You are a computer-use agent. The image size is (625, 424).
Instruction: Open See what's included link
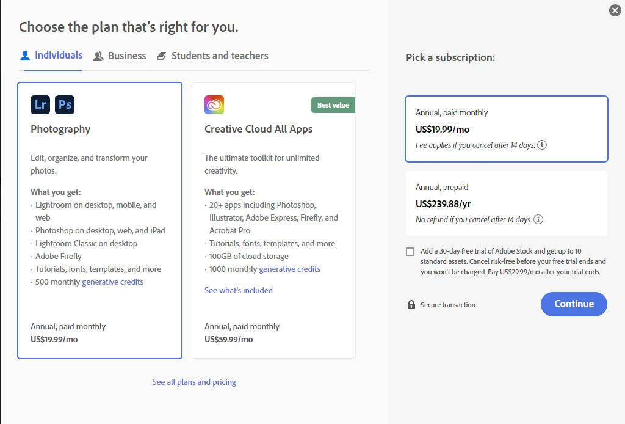click(239, 290)
